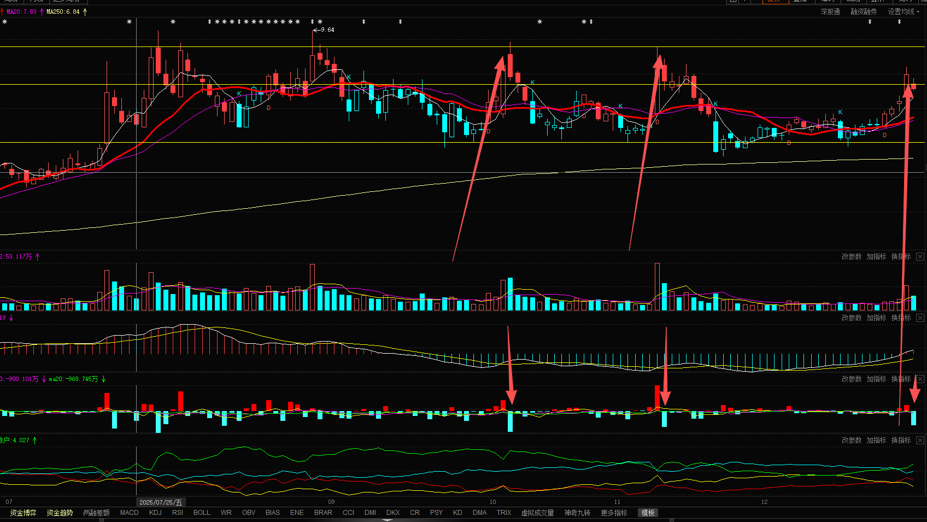This screenshot has height=522, width=927.
Task: Click the MA20:7.83 moving average label
Action: click(21, 11)
